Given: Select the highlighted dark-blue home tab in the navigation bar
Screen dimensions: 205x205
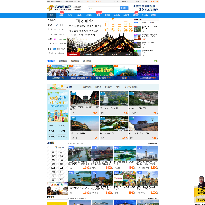Looking at the screenshot, I should pos(51,15).
